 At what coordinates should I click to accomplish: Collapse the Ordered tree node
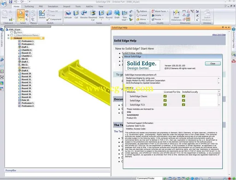pyautogui.click(x=8, y=38)
